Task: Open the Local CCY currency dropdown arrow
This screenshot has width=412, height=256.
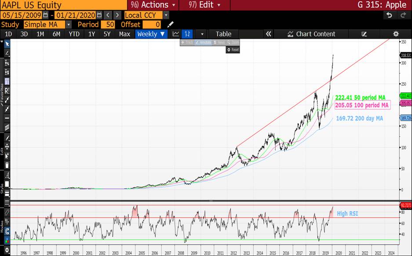Action: point(166,15)
